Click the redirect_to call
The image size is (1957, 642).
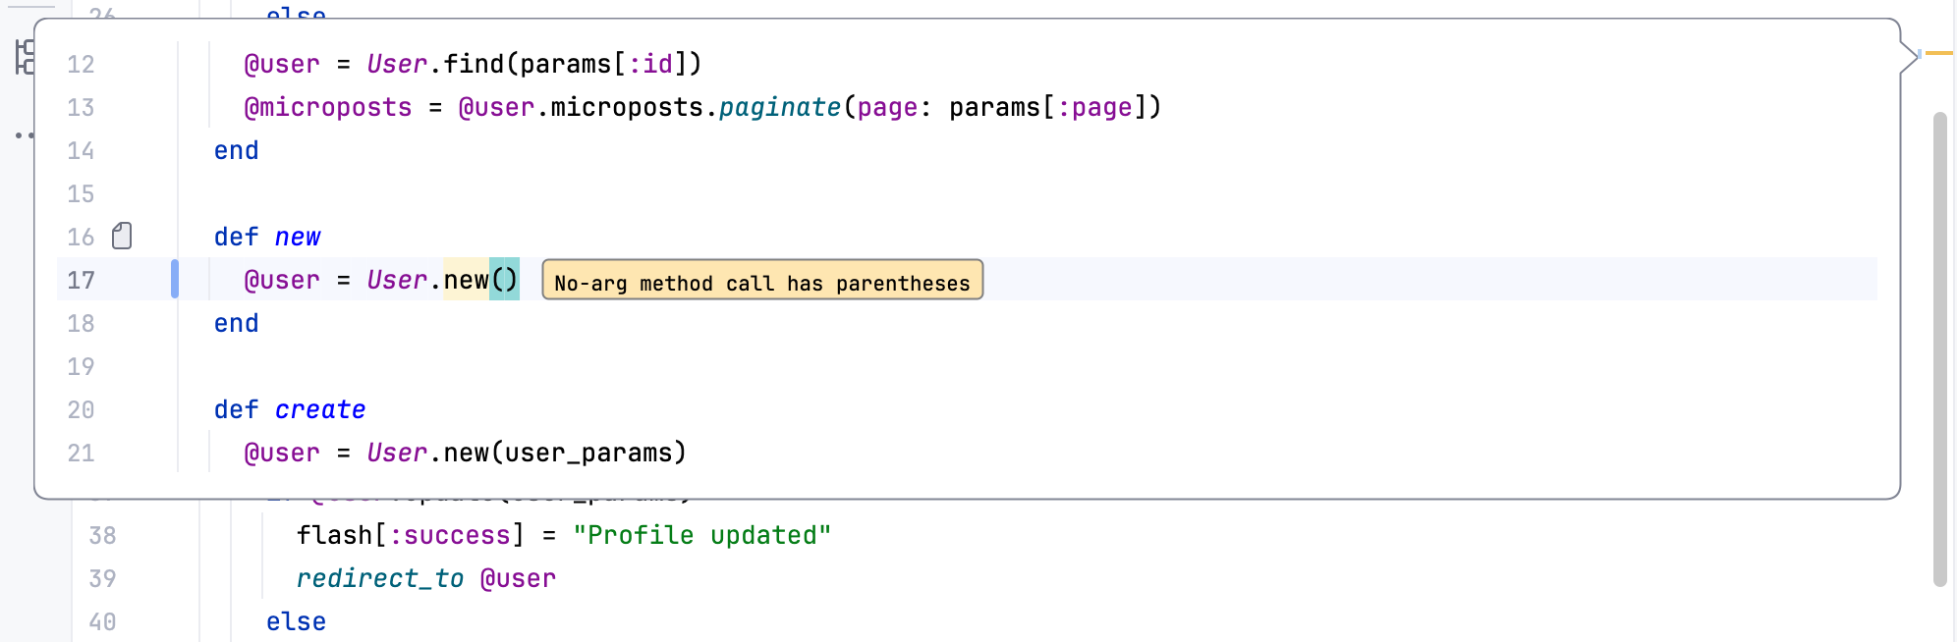pos(379,578)
